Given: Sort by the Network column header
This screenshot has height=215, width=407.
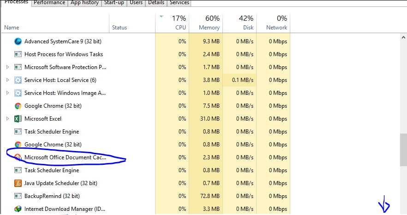Looking at the screenshot, I should point(273,23).
